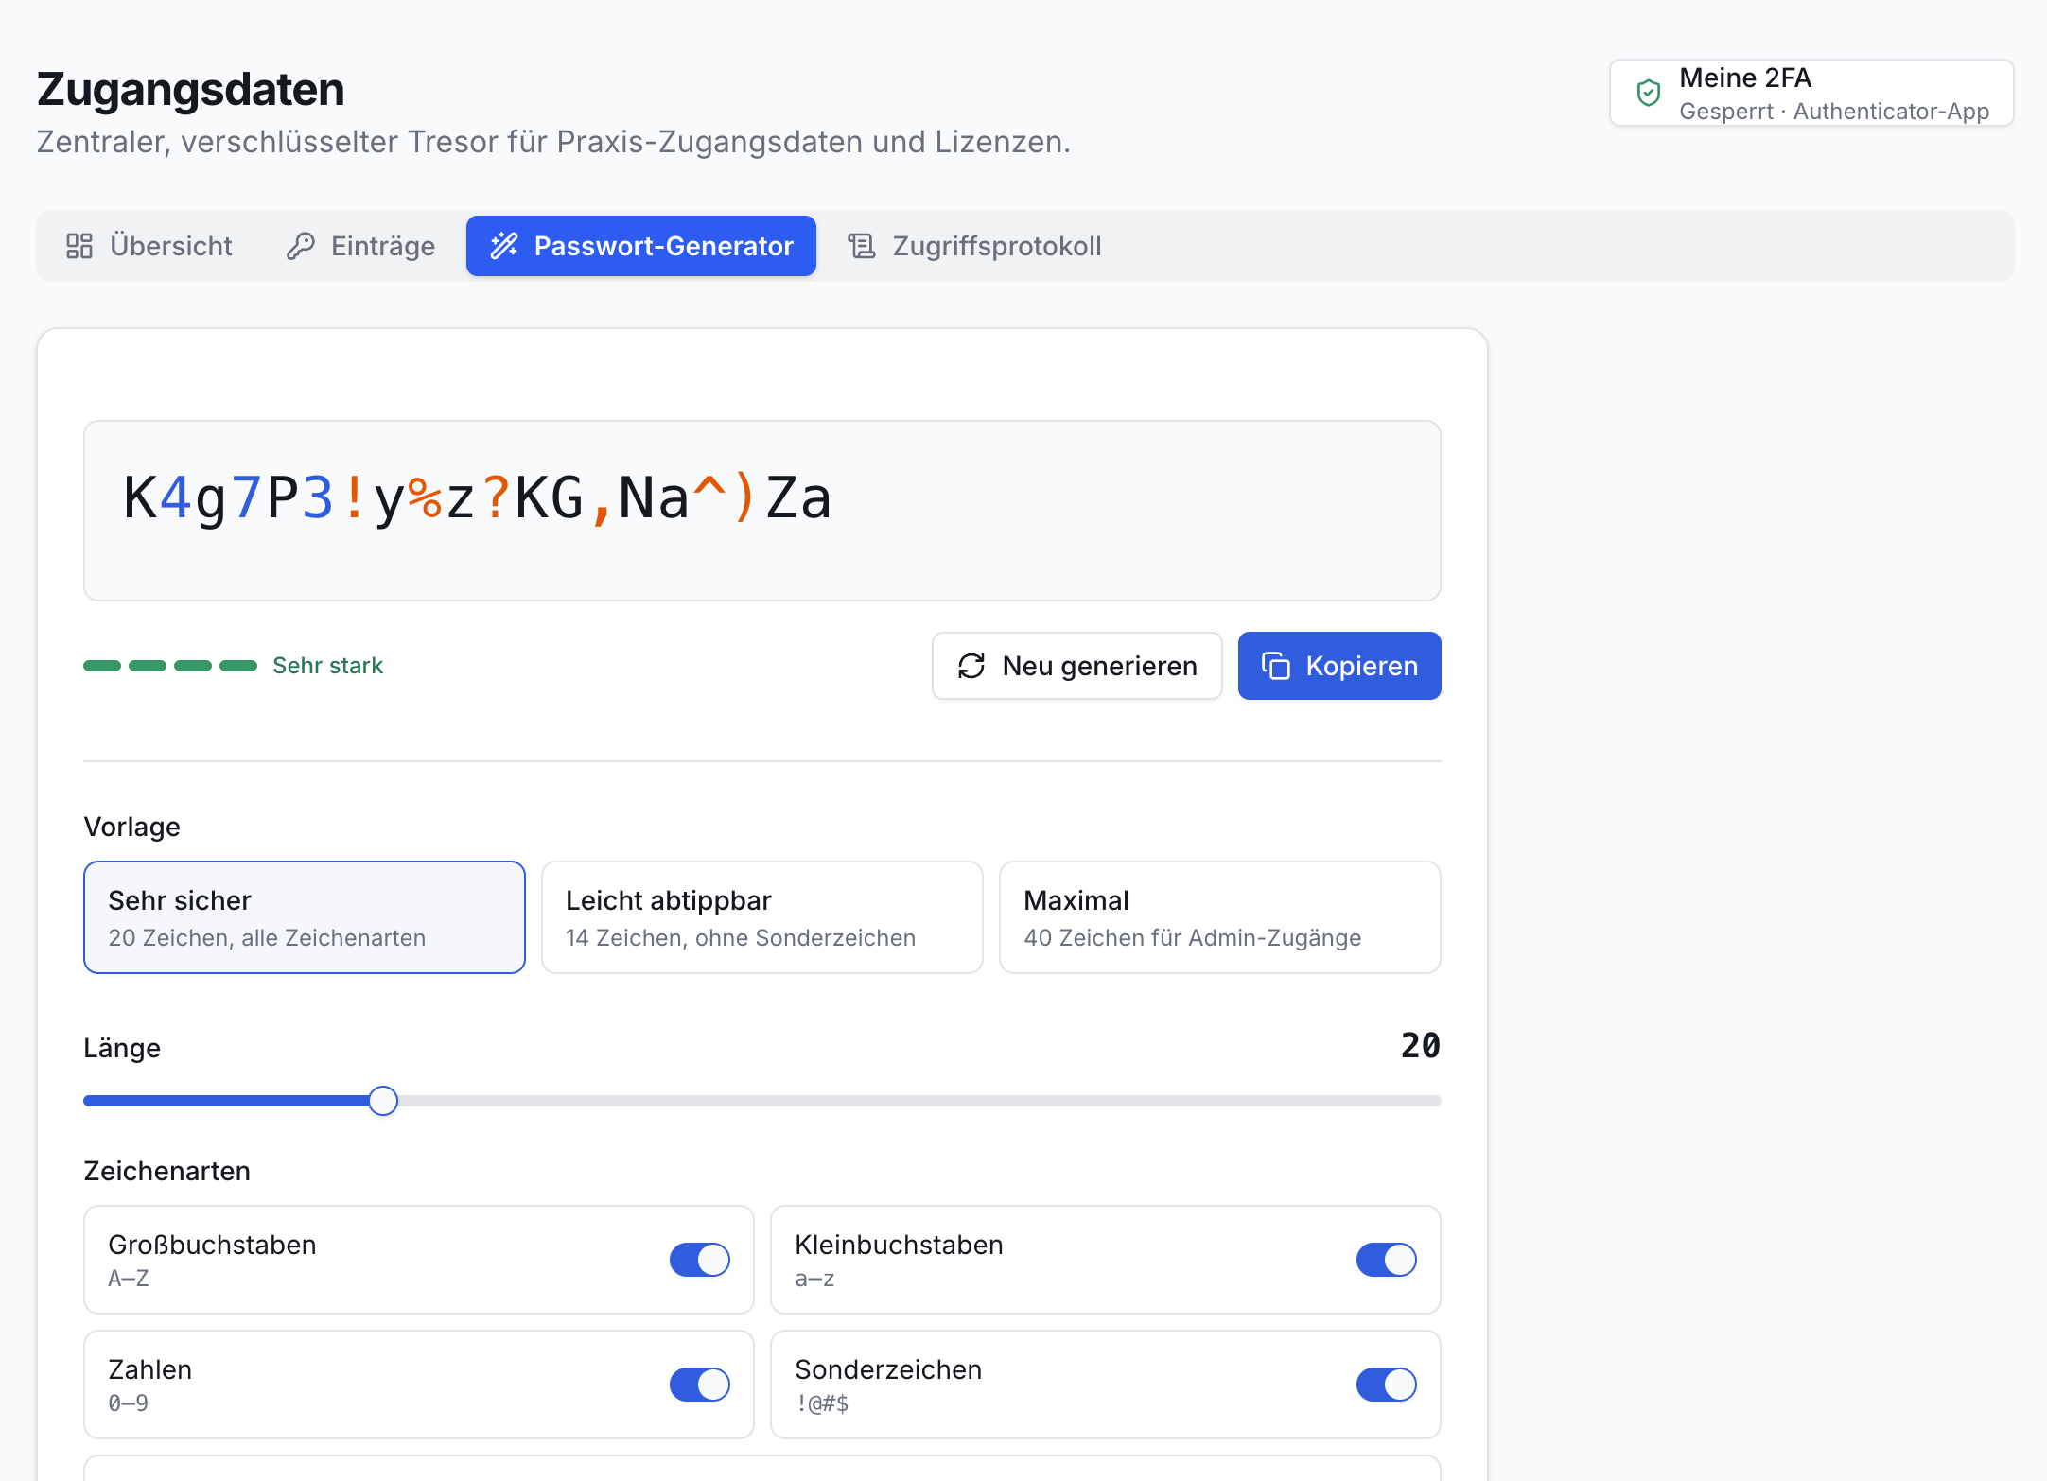Turn off the Zahlen toggle

[700, 1385]
